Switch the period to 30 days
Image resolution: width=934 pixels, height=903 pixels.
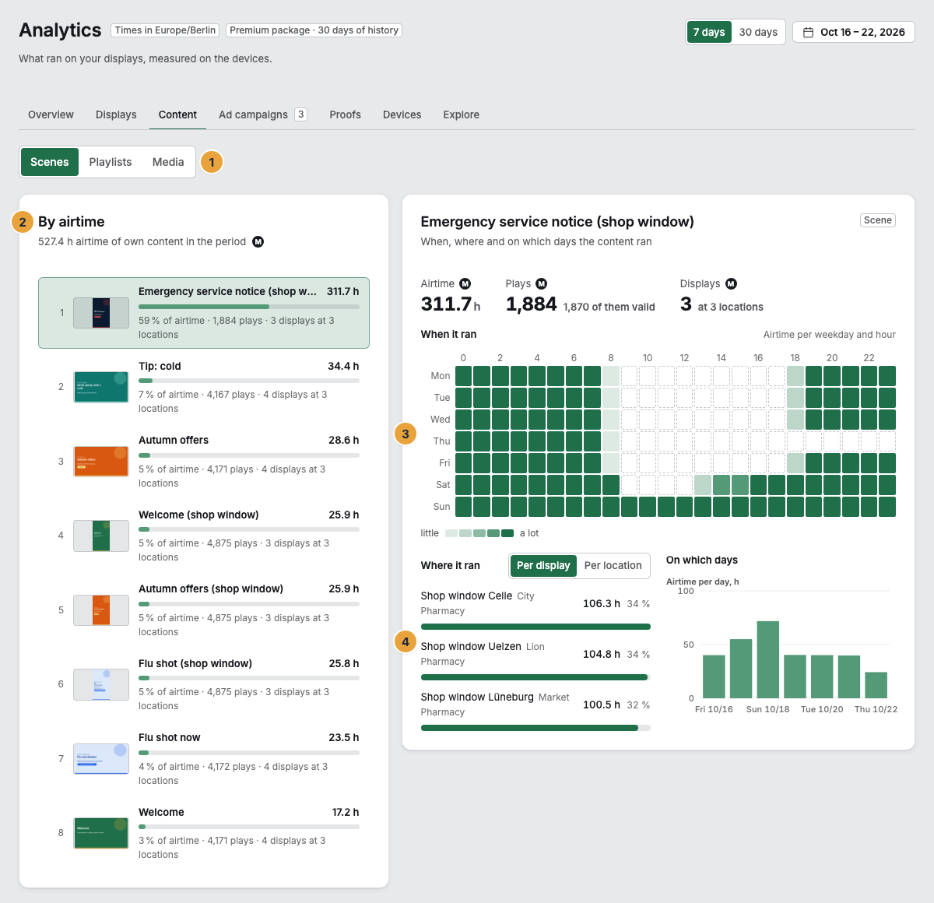[x=758, y=32]
